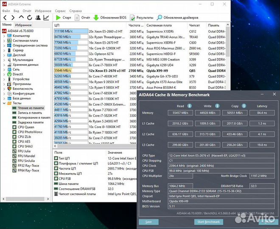Open Обновления драйверов toolbar item
Viewport: 280px width, 229px height.
[x=177, y=17]
